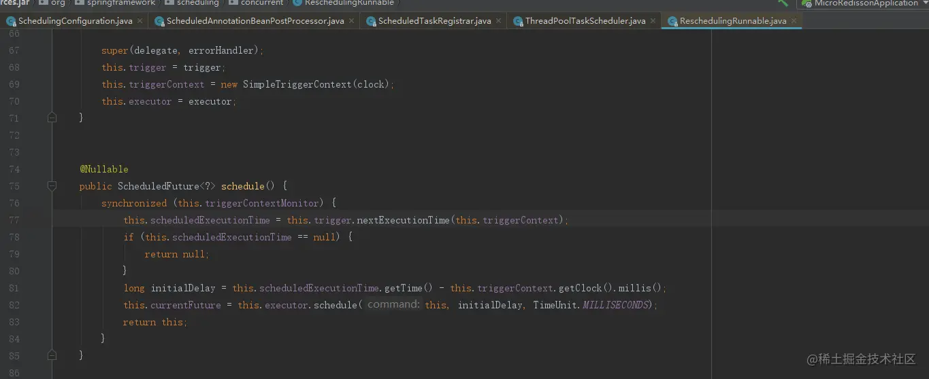Select the ReschedulingRunnable.java tab

[733, 21]
